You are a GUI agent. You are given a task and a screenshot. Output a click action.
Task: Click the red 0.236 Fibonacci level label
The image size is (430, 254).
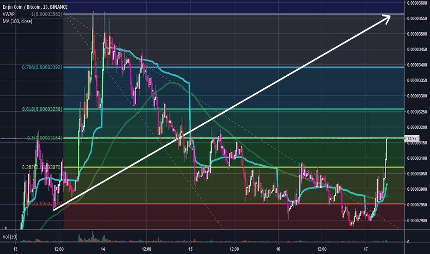tap(42, 204)
